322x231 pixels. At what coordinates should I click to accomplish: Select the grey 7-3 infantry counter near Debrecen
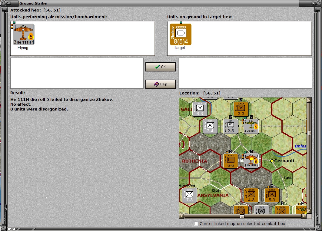click(x=189, y=195)
